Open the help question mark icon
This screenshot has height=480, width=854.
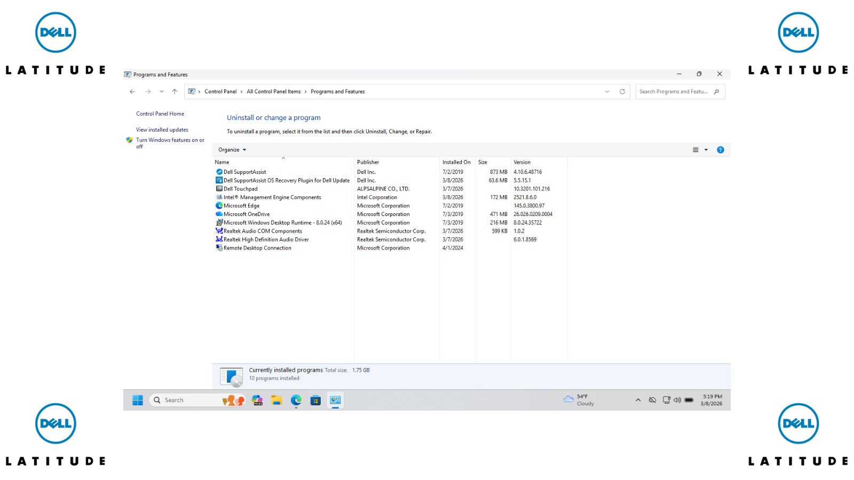720,150
